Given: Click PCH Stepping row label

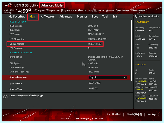Looking at the screenshot, I should pos(16,48).
